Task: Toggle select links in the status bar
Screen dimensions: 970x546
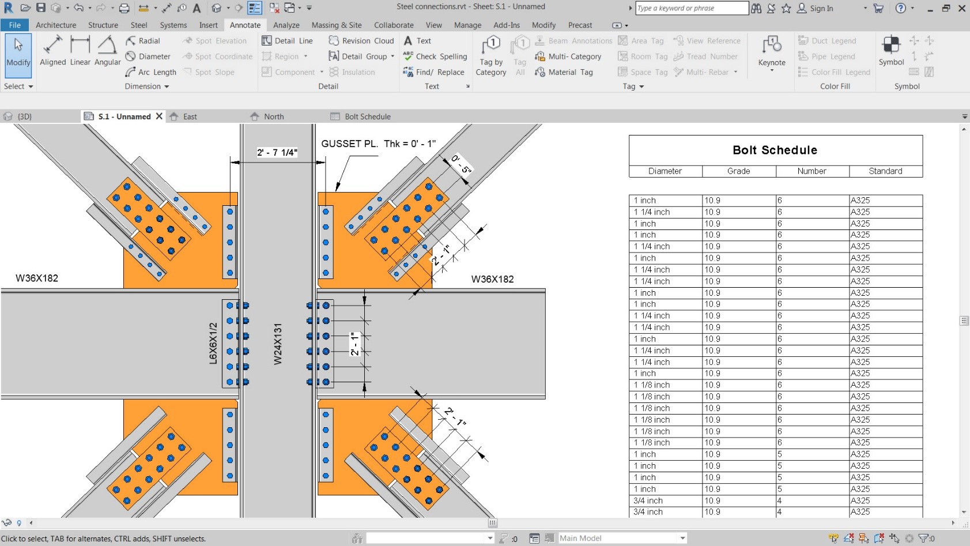Action: pyautogui.click(x=833, y=538)
